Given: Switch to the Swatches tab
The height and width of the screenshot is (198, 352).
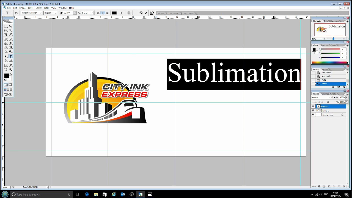Looking at the screenshot, I should coord(324,45).
